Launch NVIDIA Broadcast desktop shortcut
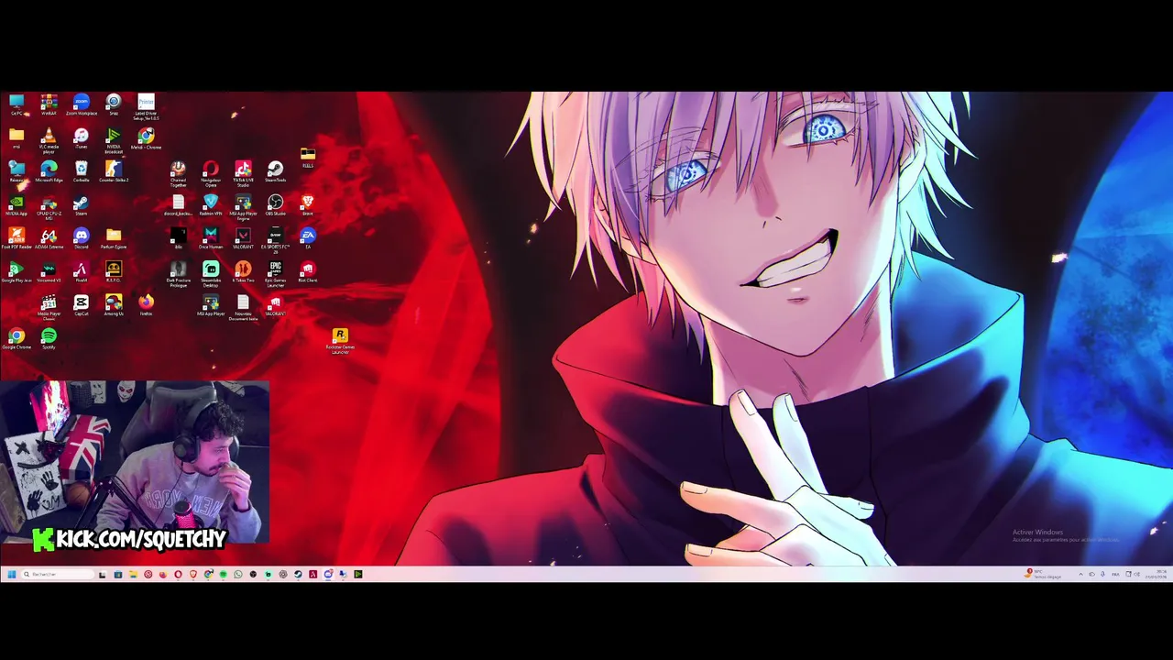1173x660 pixels. tap(114, 140)
